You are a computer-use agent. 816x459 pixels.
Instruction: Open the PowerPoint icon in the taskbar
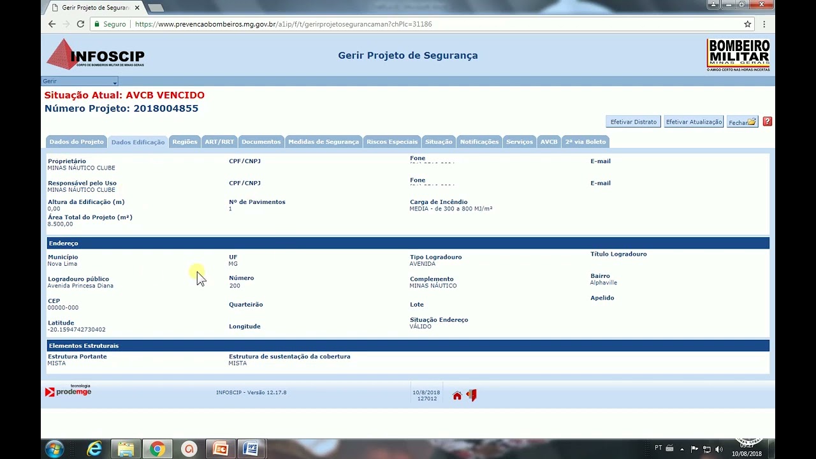click(x=220, y=449)
